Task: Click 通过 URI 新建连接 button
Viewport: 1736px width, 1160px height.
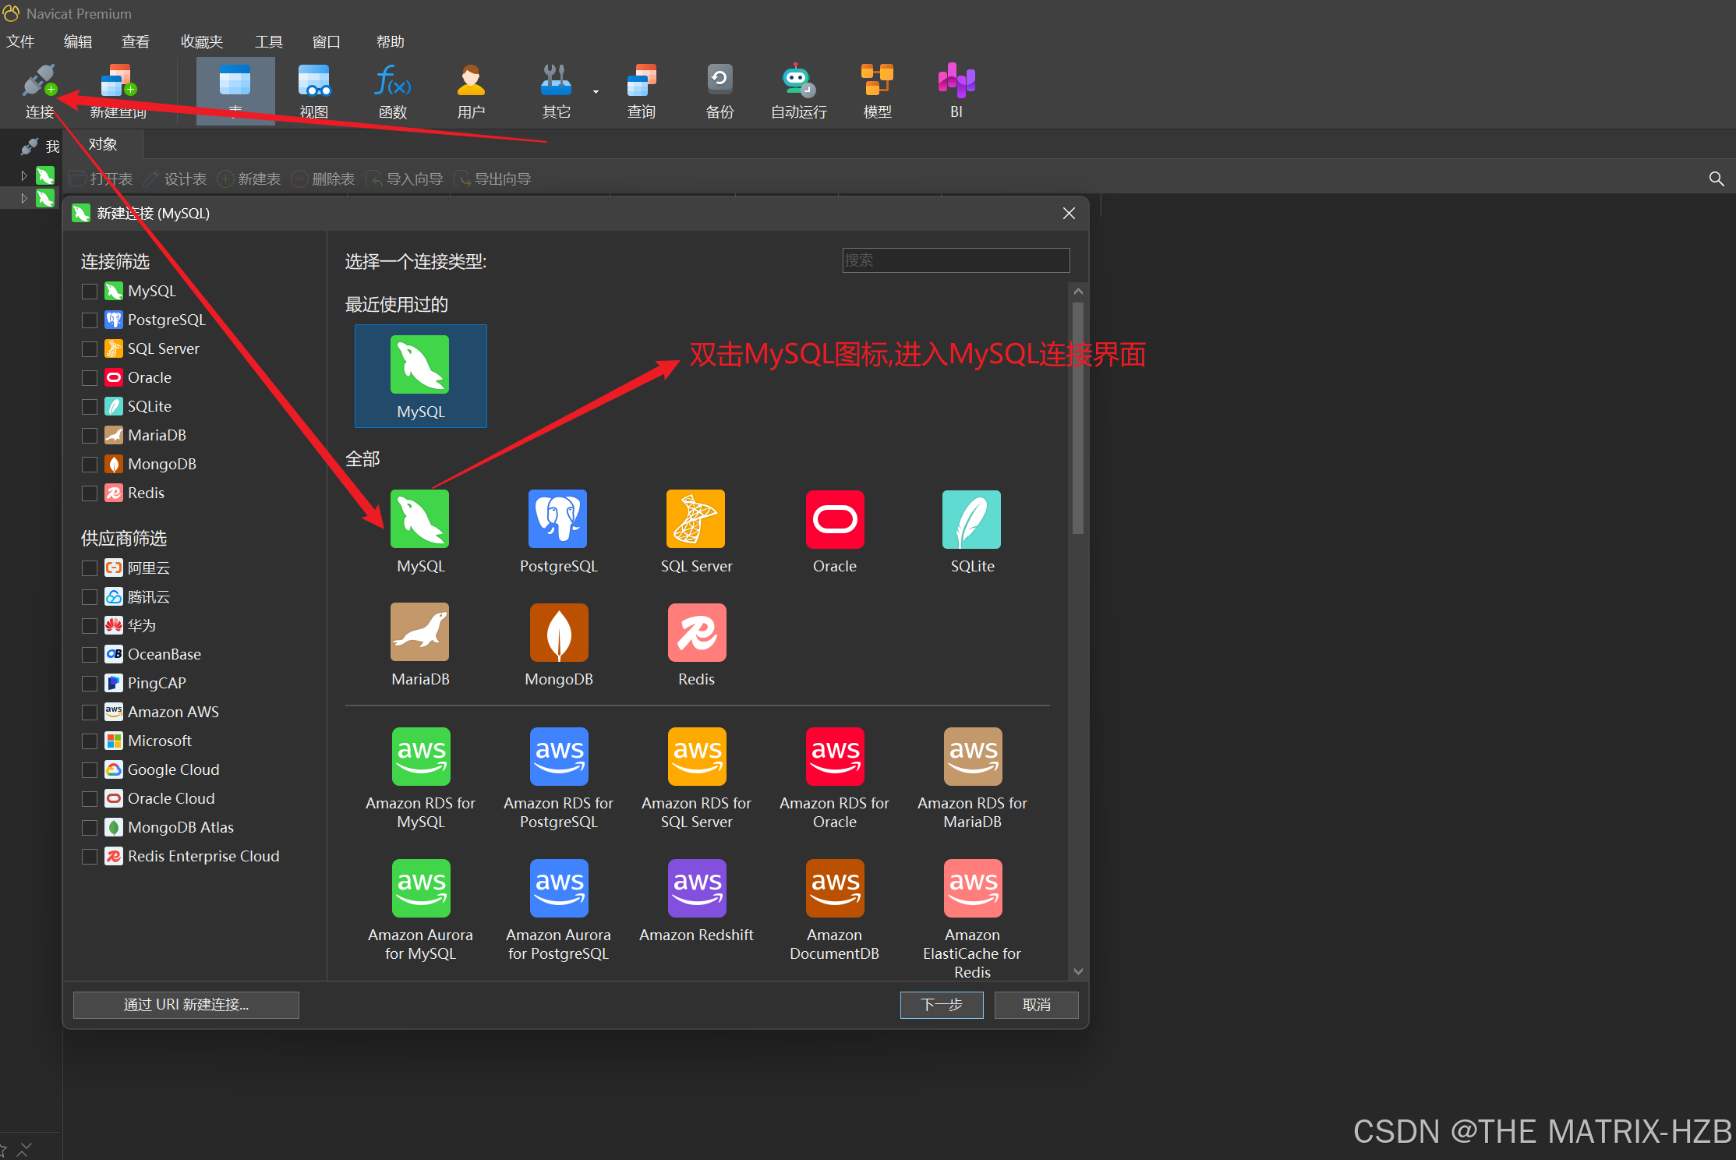Action: coord(186,1005)
